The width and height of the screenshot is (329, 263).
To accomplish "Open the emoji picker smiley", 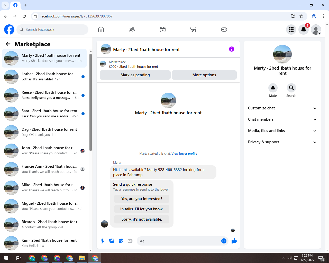I will pos(224,241).
